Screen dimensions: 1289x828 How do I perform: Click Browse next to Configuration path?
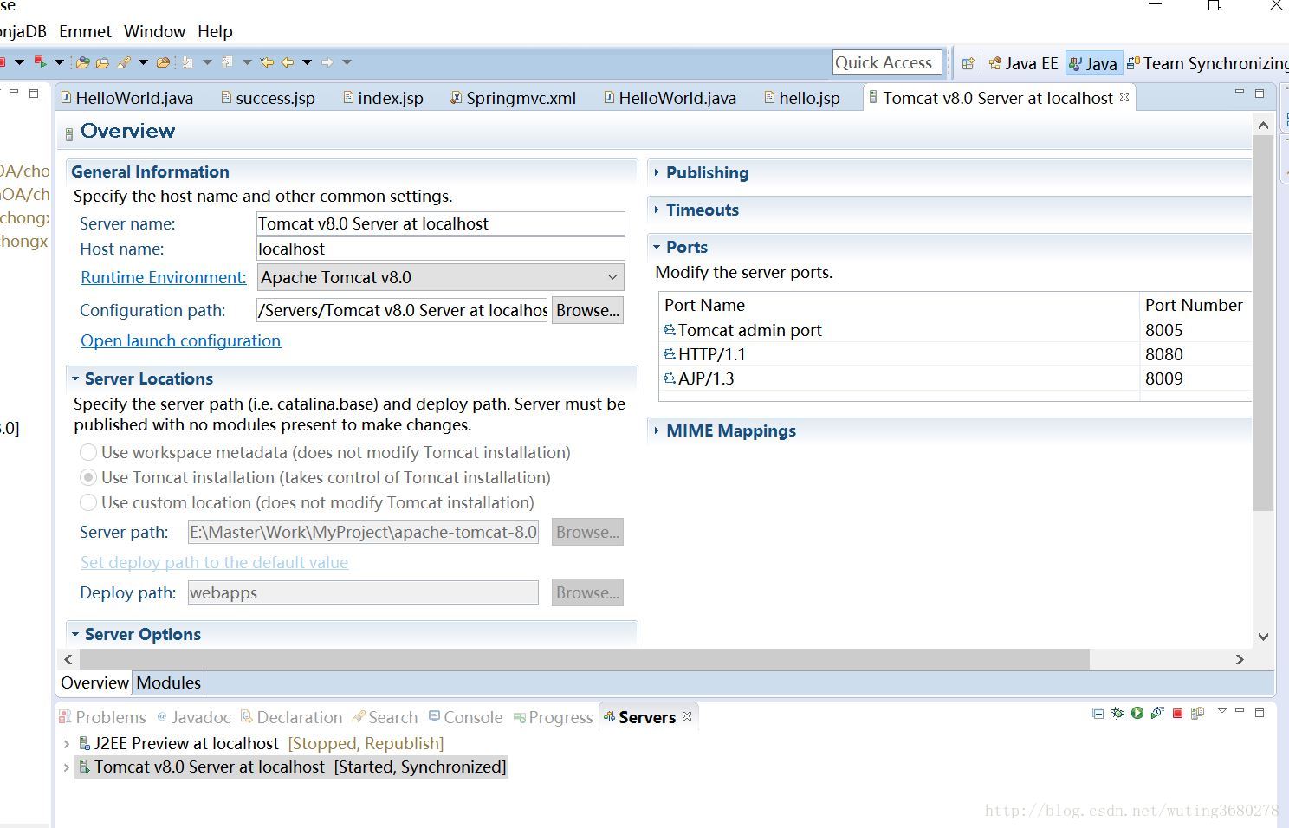pyautogui.click(x=587, y=310)
